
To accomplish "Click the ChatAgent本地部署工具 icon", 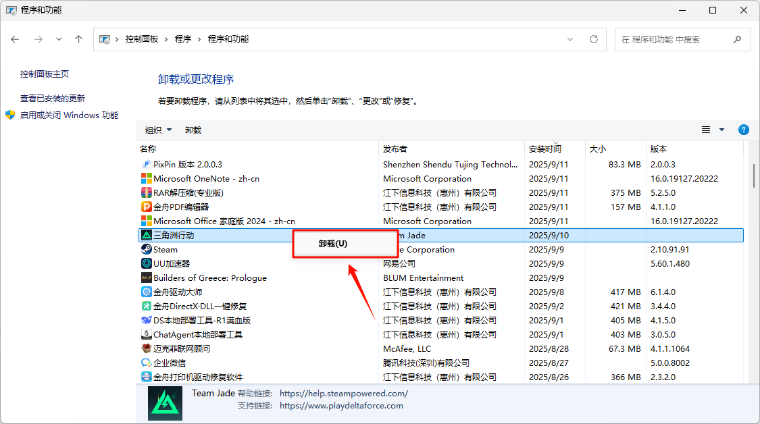I will pyautogui.click(x=146, y=334).
